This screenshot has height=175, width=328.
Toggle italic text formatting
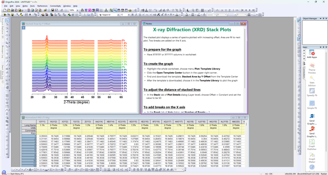[136, 15]
